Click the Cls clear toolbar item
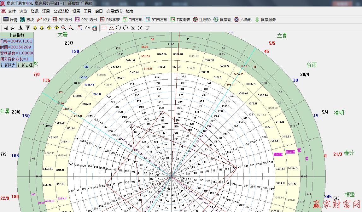 tap(87, 28)
